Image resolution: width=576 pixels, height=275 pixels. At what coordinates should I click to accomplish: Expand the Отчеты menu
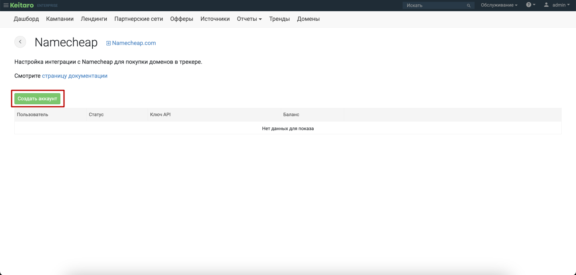249,19
